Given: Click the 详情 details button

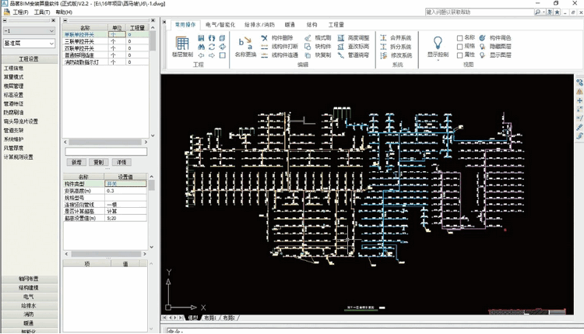Looking at the screenshot, I should click(121, 162).
